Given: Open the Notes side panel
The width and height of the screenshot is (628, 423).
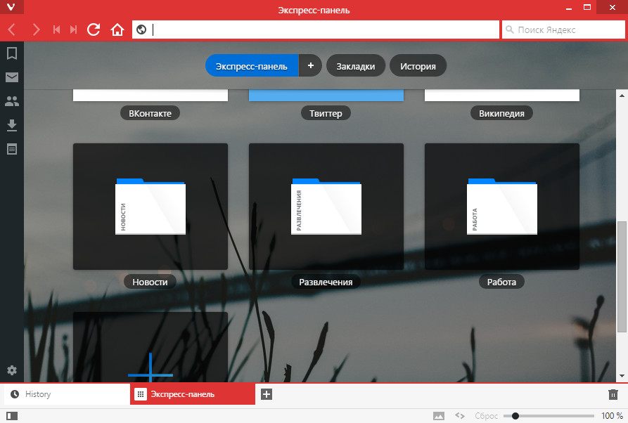Looking at the screenshot, I should pos(12,149).
